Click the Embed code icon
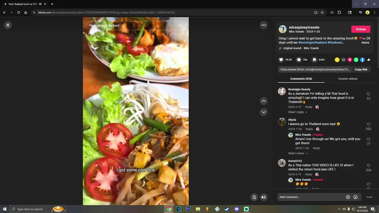 coord(343,60)
